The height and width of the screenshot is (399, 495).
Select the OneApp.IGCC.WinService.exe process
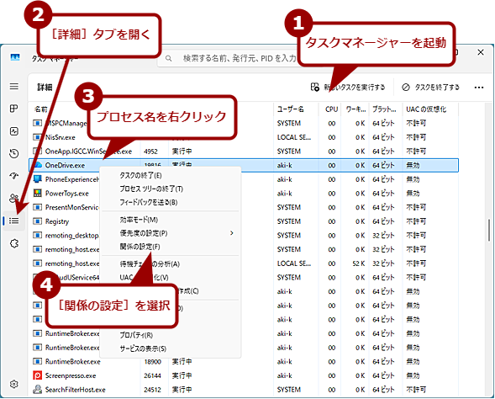88,152
